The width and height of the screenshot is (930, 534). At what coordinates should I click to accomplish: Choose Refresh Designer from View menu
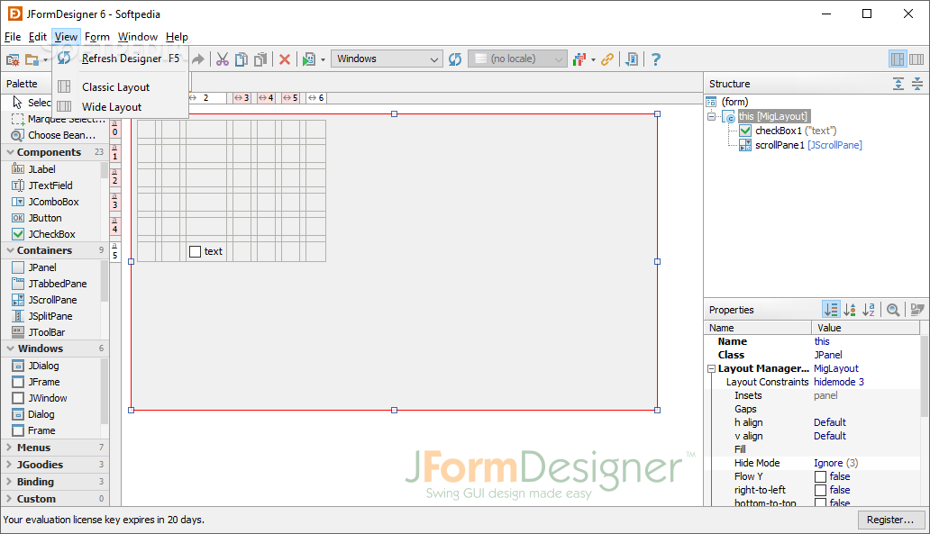pyautogui.click(x=121, y=58)
